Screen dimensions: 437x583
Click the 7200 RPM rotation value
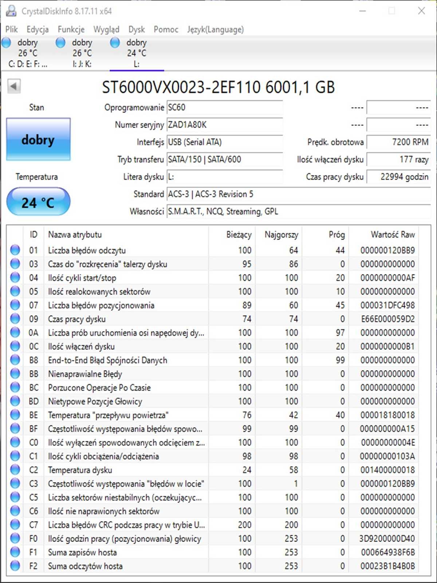coord(399,142)
